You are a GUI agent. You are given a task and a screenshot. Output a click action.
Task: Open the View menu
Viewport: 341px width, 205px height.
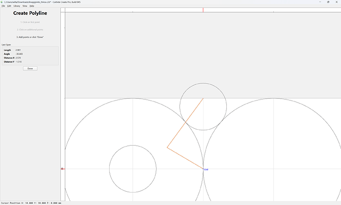click(x=25, y=6)
